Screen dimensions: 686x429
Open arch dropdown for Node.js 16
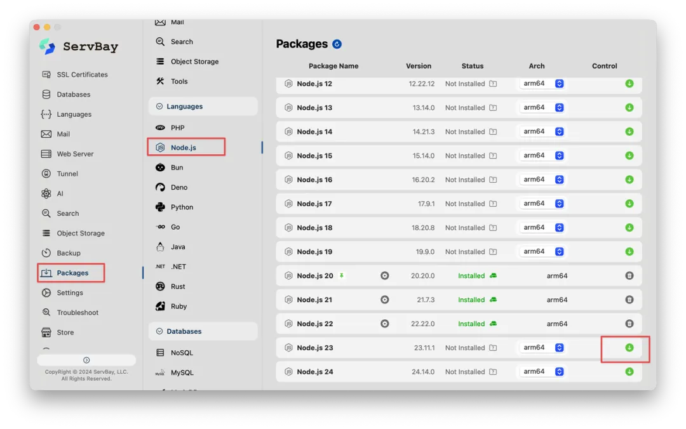point(542,180)
